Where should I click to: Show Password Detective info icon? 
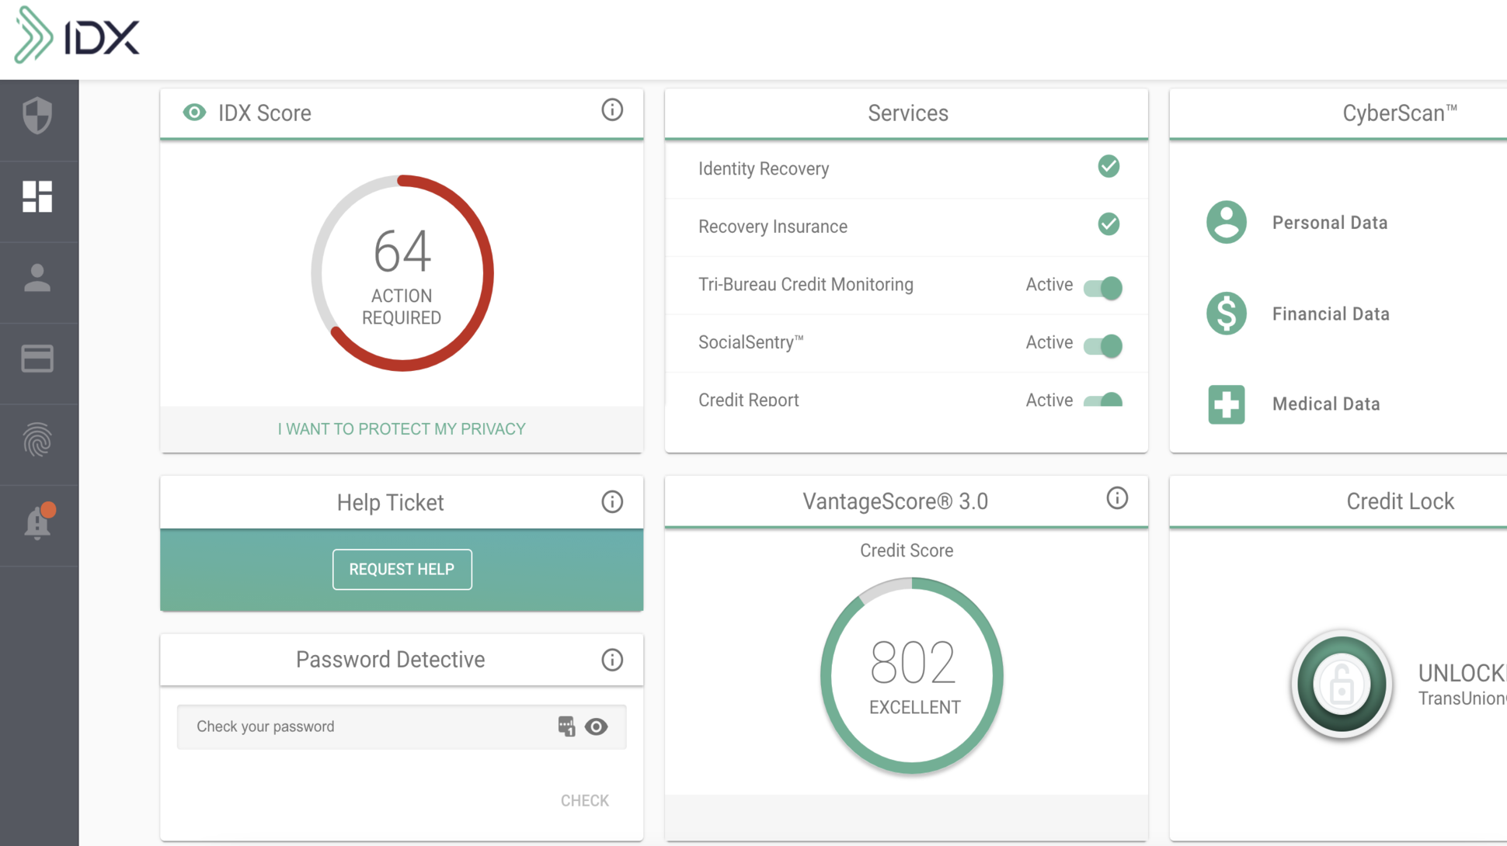coord(612,660)
